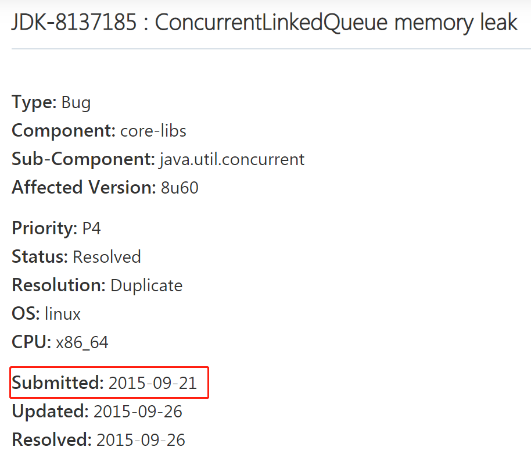Click the P4 priority value
The height and width of the screenshot is (454, 531).
[x=91, y=228]
